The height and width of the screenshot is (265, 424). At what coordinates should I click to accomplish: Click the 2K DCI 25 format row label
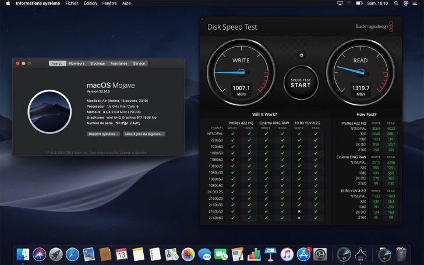215,192
